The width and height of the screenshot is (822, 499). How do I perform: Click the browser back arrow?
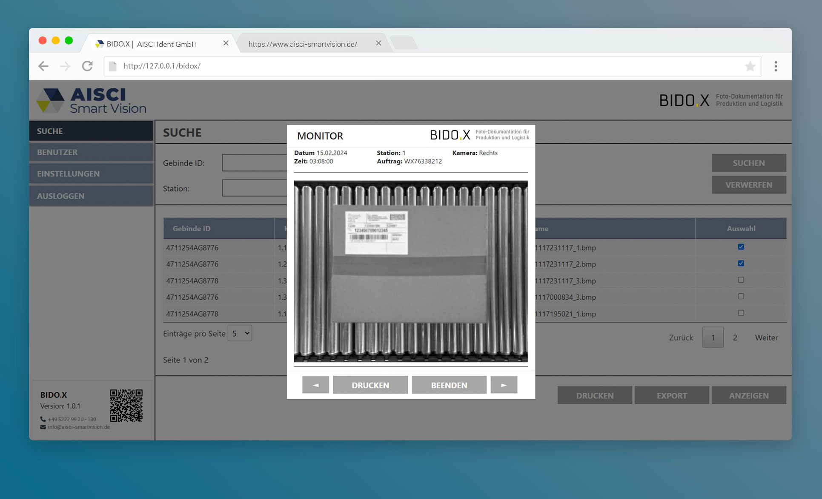click(x=43, y=66)
